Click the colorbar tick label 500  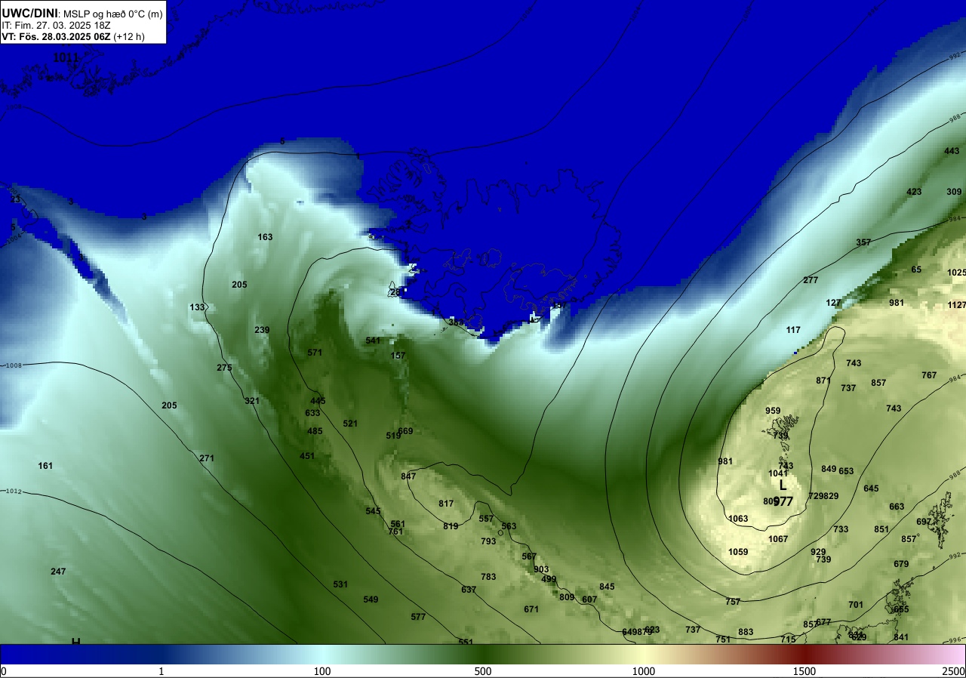[483, 671]
